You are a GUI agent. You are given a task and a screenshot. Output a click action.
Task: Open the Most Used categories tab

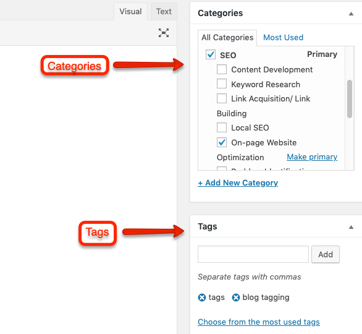point(284,38)
